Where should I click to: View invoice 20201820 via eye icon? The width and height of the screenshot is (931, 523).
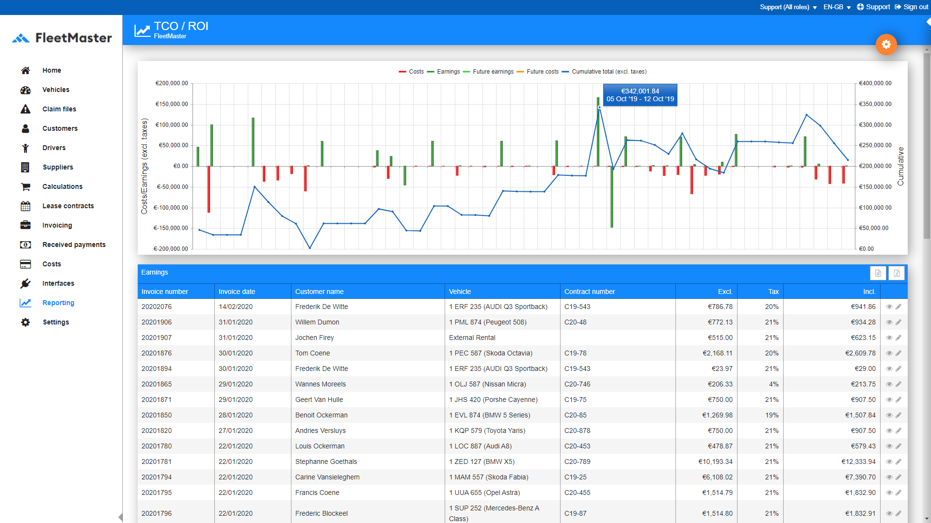tap(889, 431)
